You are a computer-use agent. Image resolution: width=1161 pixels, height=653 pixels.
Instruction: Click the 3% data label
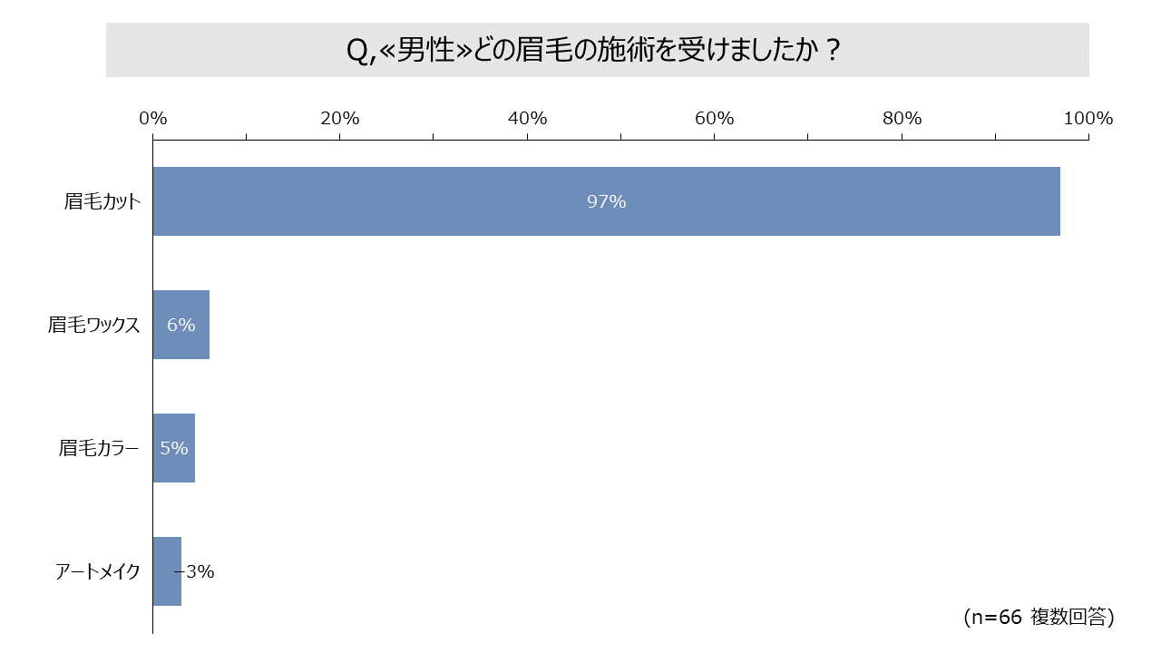click(x=200, y=571)
